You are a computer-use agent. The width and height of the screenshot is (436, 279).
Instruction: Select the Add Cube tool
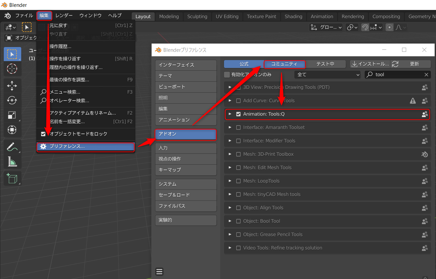[12, 178]
